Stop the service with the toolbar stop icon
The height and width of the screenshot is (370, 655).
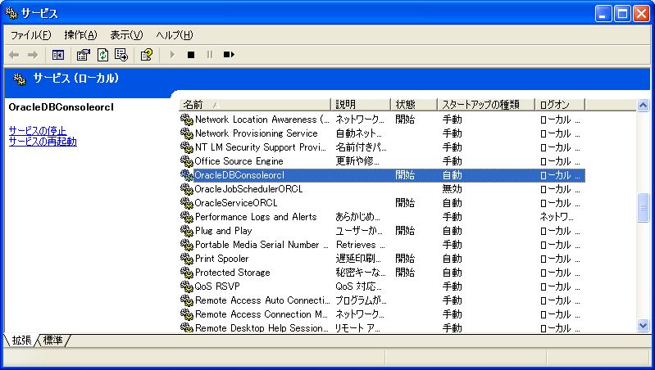tap(190, 55)
